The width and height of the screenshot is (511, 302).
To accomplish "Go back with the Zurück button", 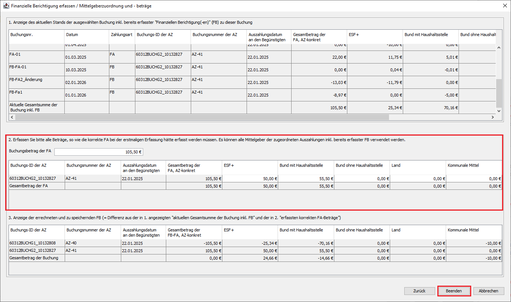I will pos(419,291).
